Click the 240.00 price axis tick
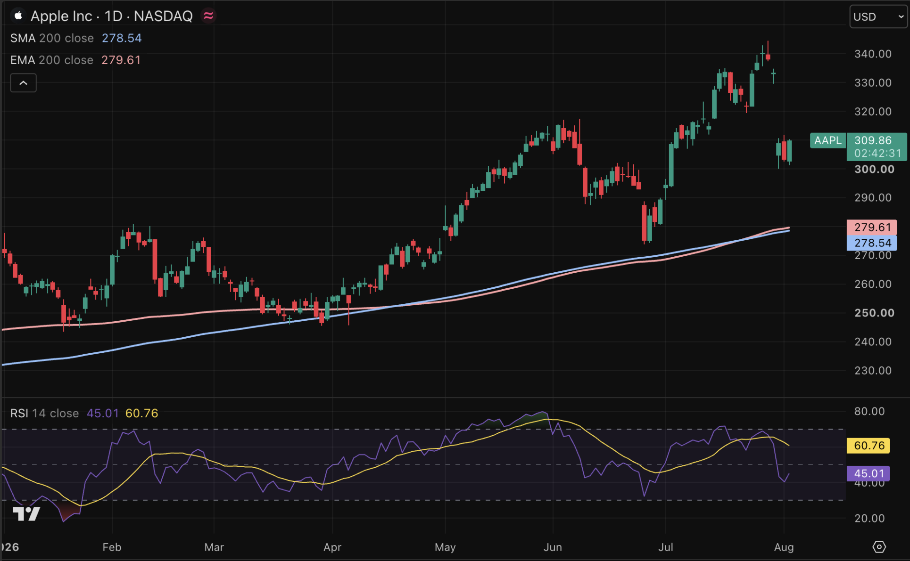Viewport: 910px width, 561px height. tap(873, 342)
